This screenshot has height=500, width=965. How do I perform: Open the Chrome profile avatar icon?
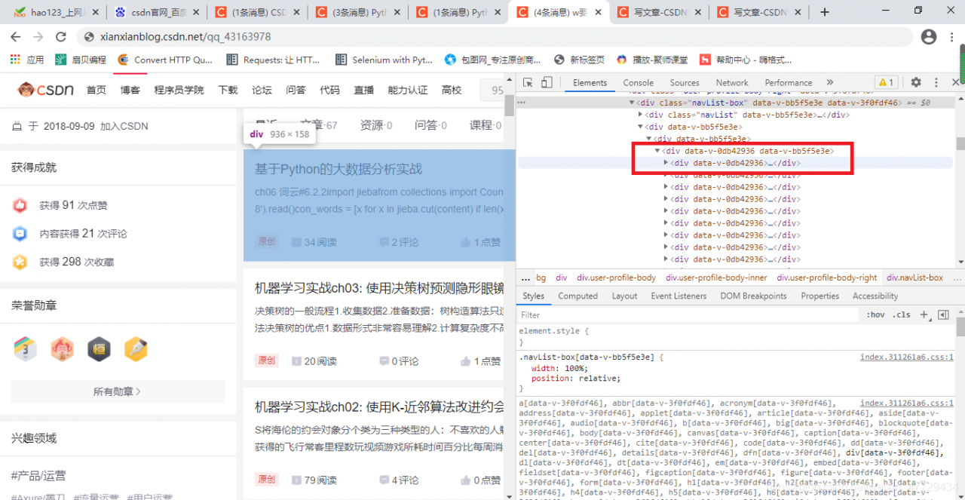[929, 36]
